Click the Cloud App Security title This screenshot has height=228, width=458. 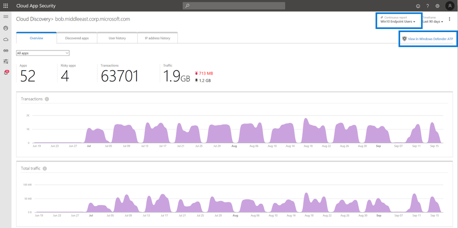click(x=36, y=6)
